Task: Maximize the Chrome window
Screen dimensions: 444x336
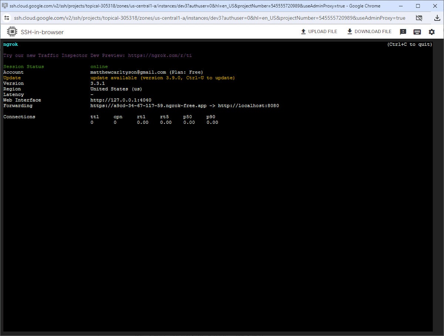Action: [x=418, y=6]
